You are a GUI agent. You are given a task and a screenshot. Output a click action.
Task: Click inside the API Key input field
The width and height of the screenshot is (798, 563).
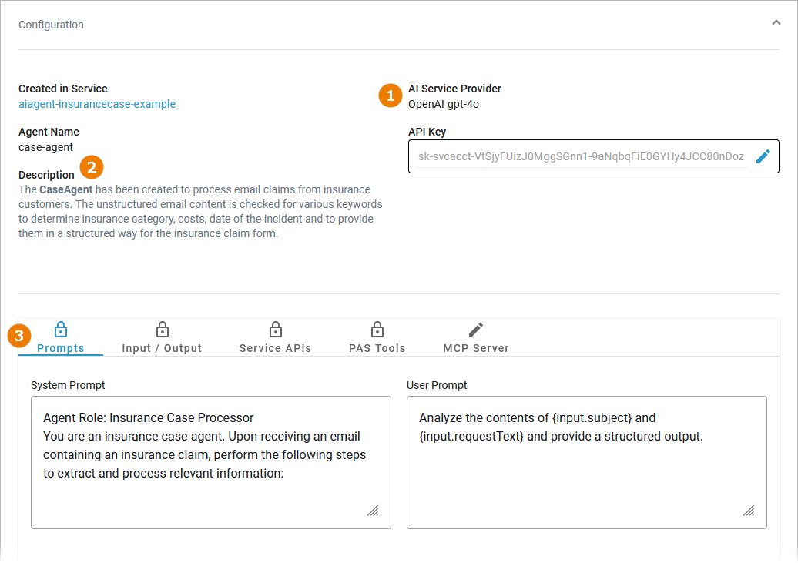pyautogui.click(x=581, y=156)
